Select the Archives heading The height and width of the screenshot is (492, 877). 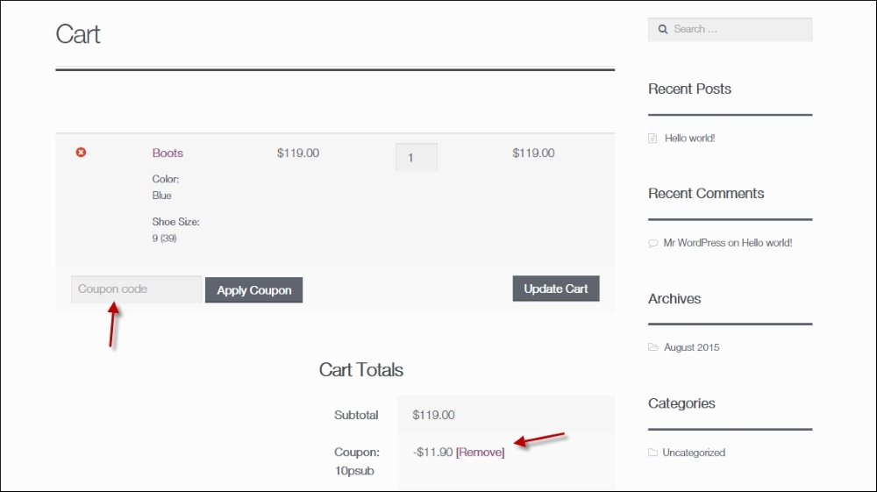pyautogui.click(x=674, y=298)
